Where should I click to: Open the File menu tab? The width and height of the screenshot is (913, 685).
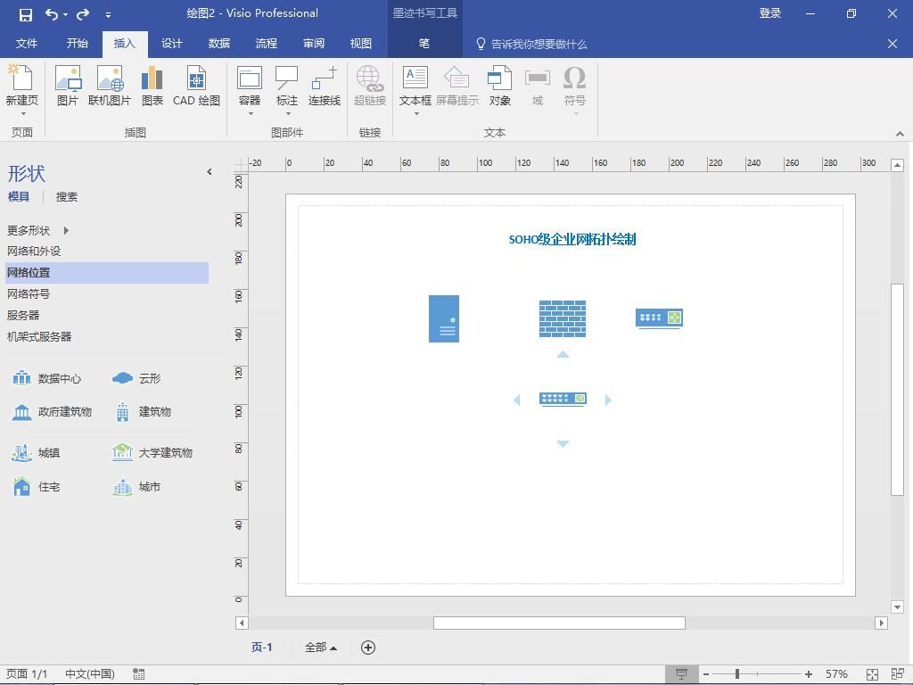point(27,43)
